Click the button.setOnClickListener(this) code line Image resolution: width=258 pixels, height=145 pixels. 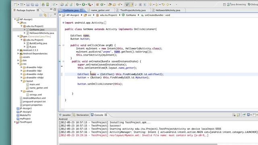[x=100, y=84]
